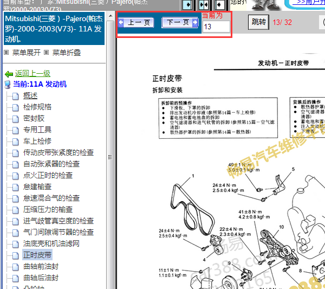Click the right-arrow panel button at top

click(x=187, y=5)
